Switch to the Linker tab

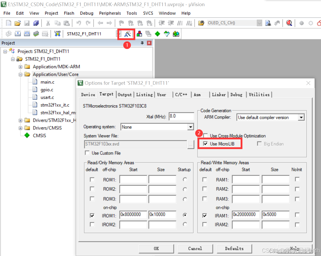coord(219,95)
